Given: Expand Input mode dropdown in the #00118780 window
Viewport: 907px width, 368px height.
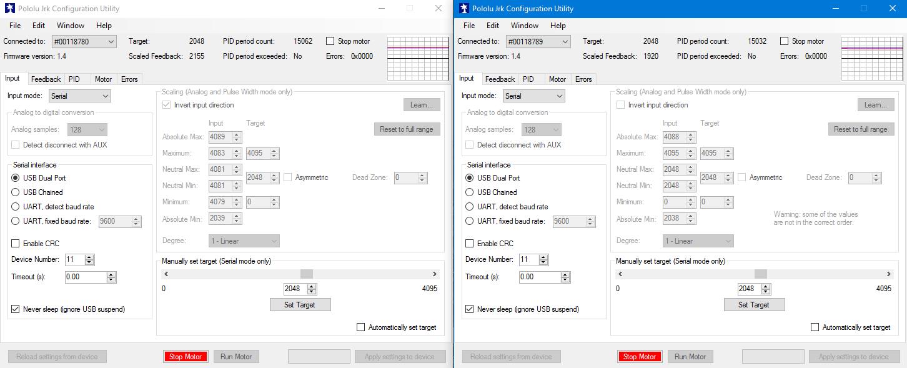Looking at the screenshot, I should (x=80, y=96).
